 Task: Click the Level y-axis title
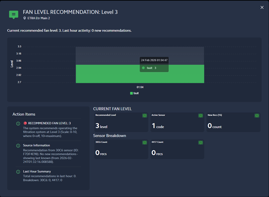(x=12, y=64)
